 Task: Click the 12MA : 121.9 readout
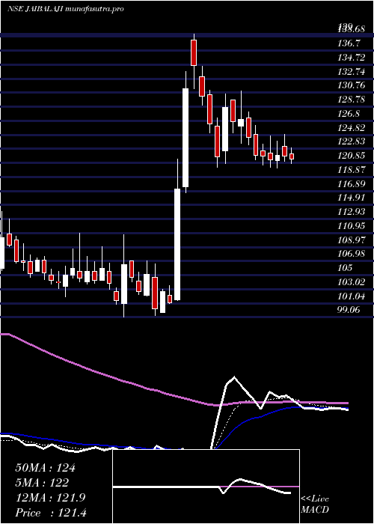tap(50, 498)
